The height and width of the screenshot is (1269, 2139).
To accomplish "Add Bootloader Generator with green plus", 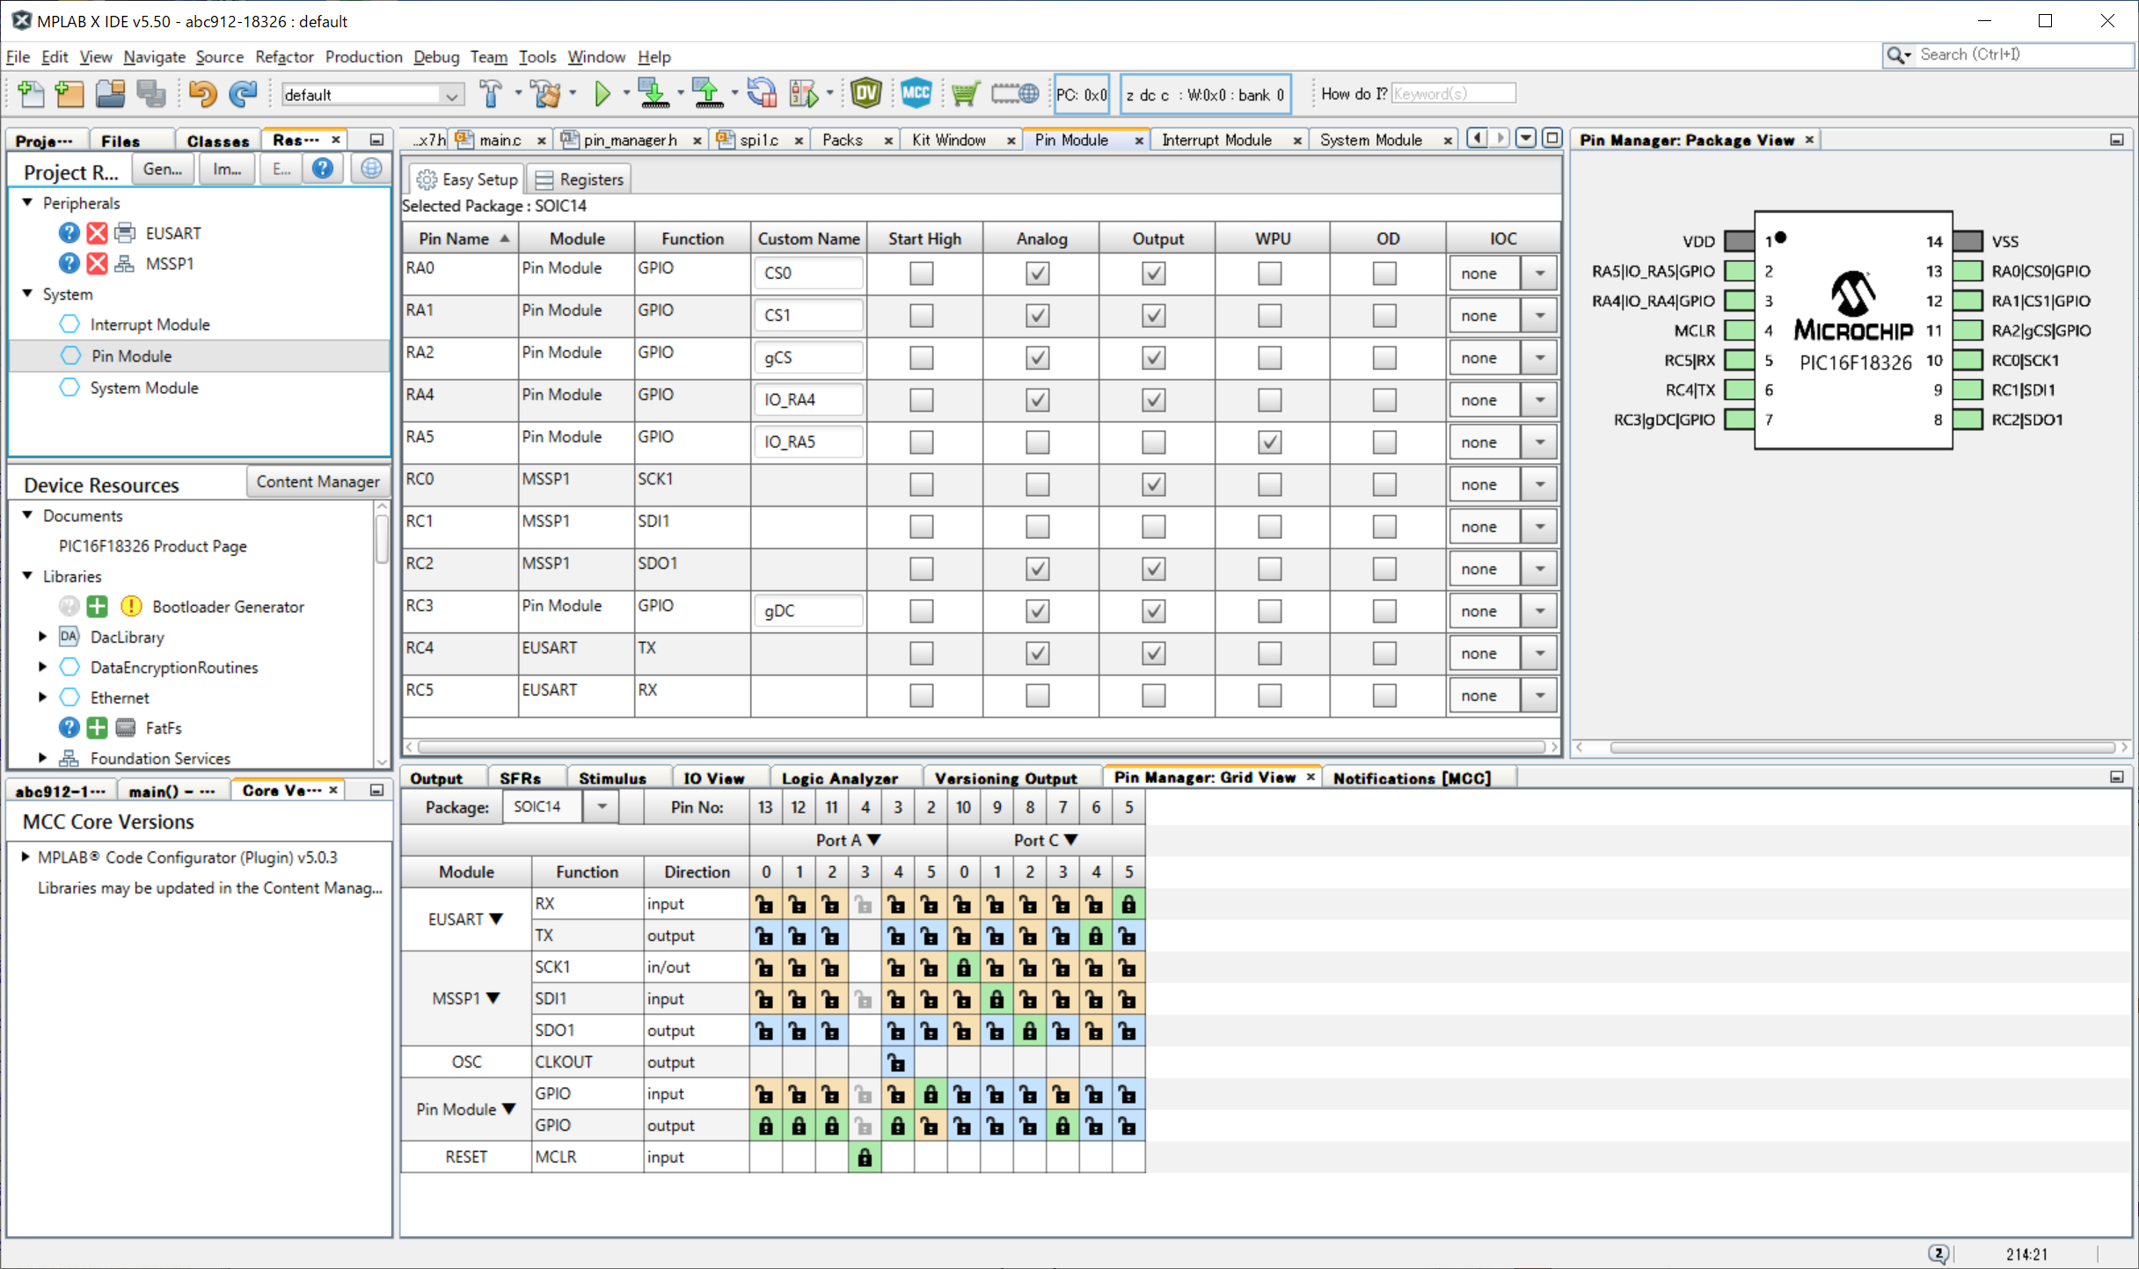I will 97,606.
